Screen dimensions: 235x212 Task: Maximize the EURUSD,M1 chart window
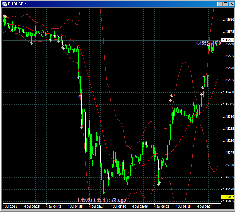click(x=225, y=4)
